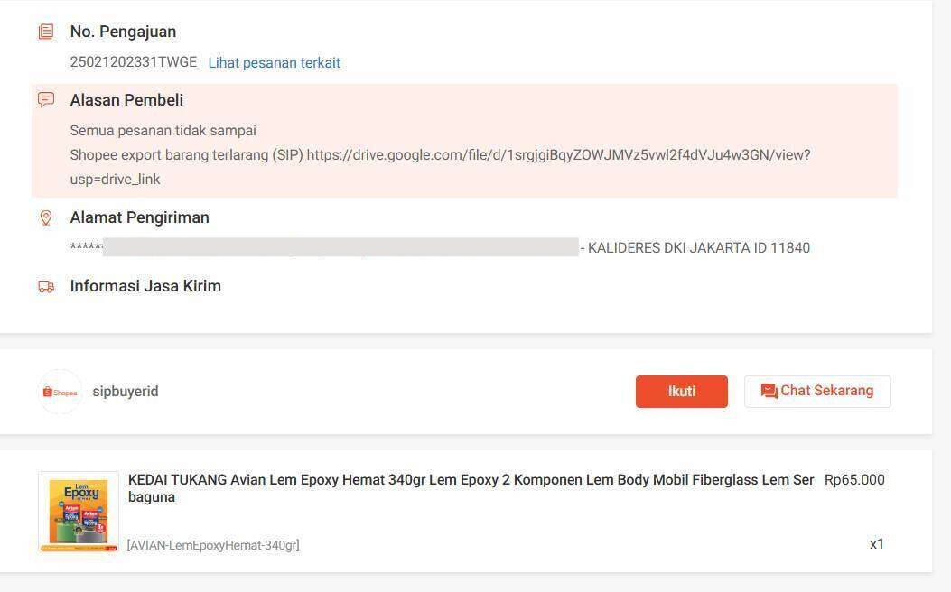Open the Lihat pesanan terkait link
951x592 pixels.
[275, 62]
